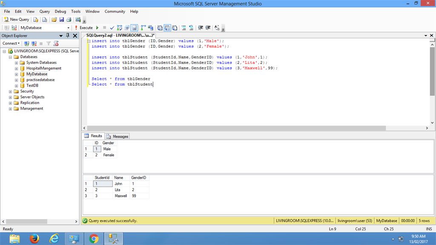This screenshot has height=245, width=436.
Task: Display the Estimated Execution Plan icon
Action: [x=120, y=28]
